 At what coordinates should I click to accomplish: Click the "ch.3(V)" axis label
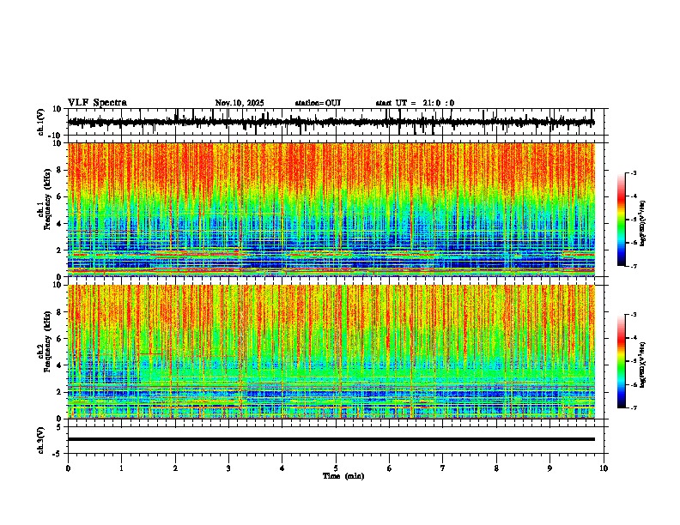(x=41, y=440)
